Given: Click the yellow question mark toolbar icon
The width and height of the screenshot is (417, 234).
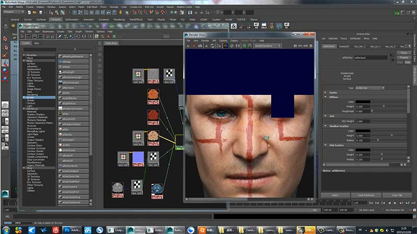Looking at the screenshot, I should coord(120,13).
